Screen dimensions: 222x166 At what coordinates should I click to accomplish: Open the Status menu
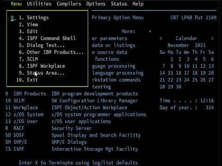pos(119,4)
